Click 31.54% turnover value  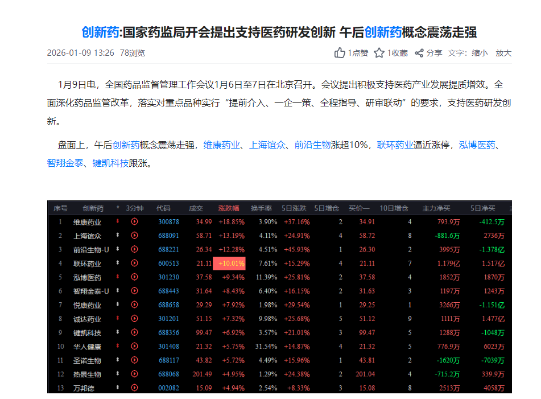point(266,346)
